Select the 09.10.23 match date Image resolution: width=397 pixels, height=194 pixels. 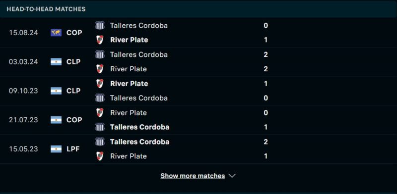coord(23,91)
